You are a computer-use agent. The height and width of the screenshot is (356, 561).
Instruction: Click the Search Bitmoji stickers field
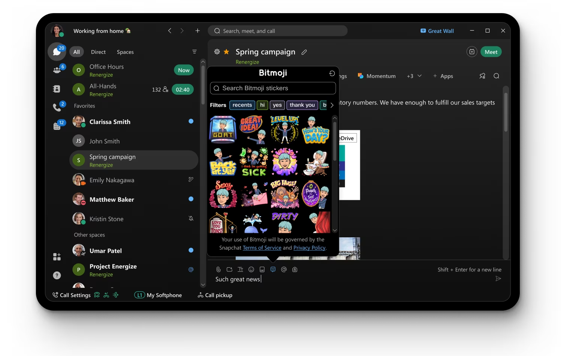pyautogui.click(x=273, y=88)
